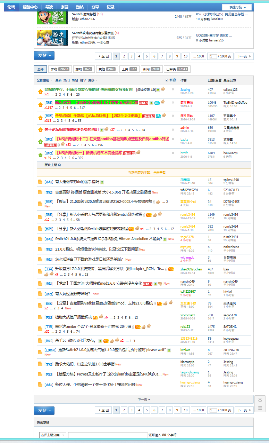
Task: Filter threads by 求助 59662 category
Action: [60, 69]
